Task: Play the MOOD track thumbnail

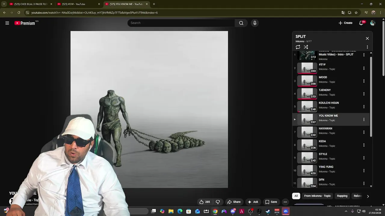Action: (x=307, y=81)
